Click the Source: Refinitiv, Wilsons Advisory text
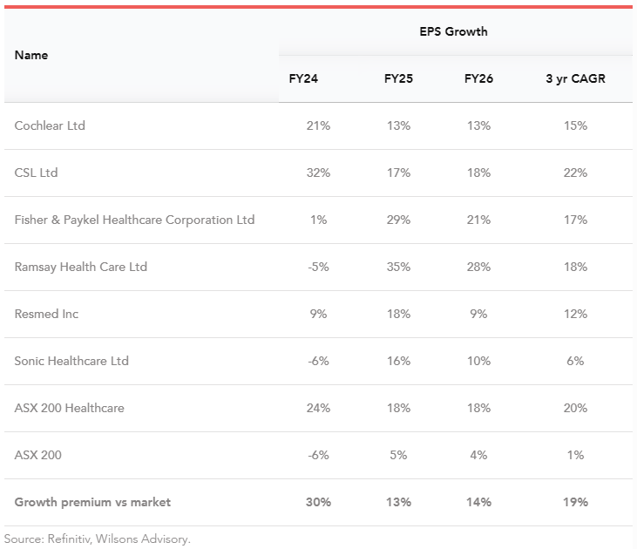The width and height of the screenshot is (637, 549). [x=97, y=539]
